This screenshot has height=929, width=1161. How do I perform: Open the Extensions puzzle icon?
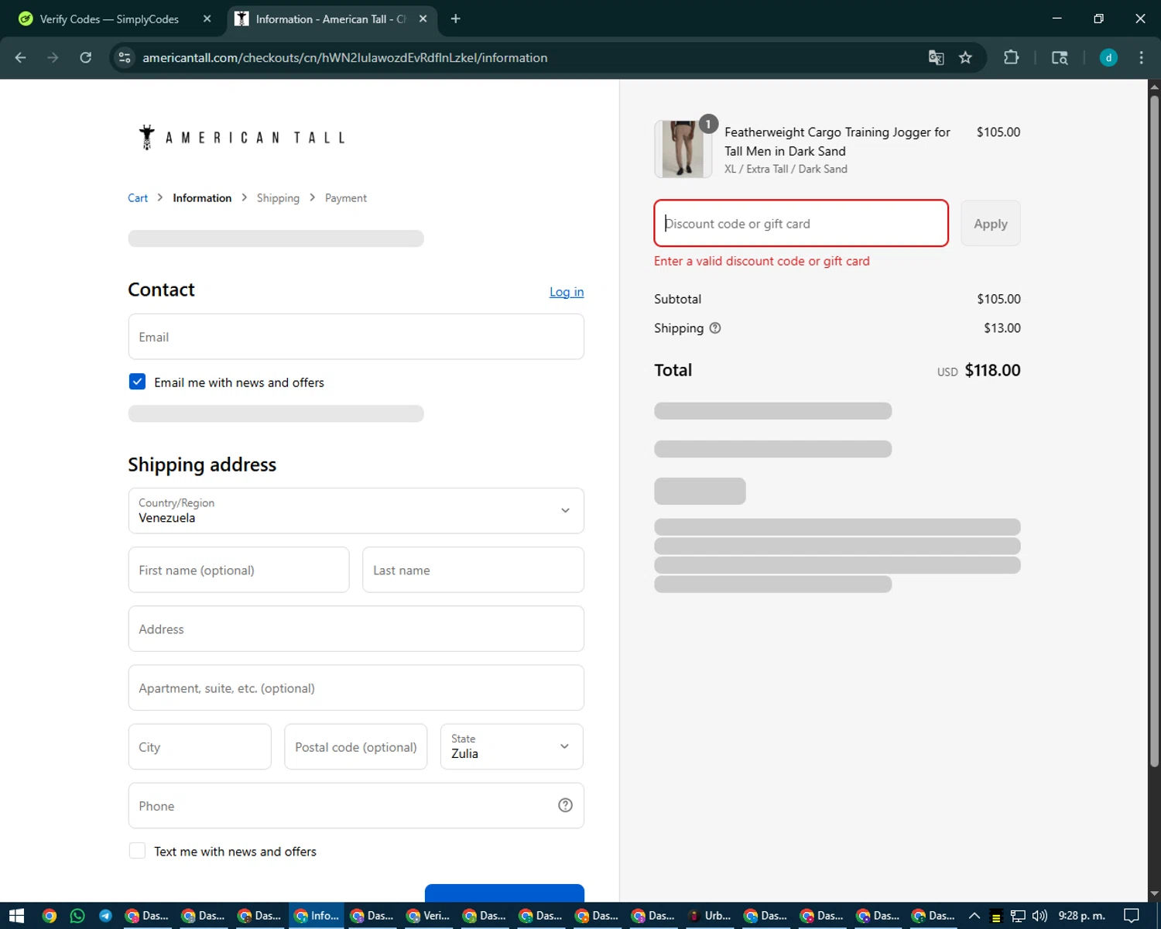1011,57
